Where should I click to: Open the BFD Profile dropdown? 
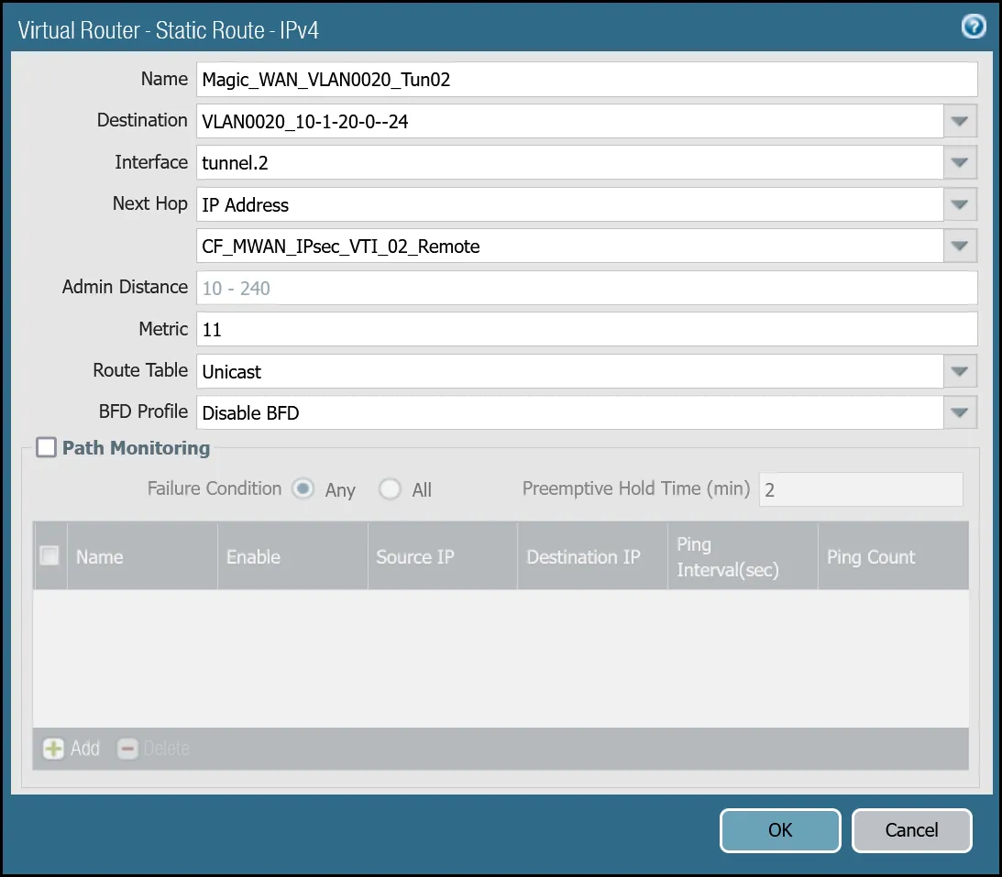960,412
